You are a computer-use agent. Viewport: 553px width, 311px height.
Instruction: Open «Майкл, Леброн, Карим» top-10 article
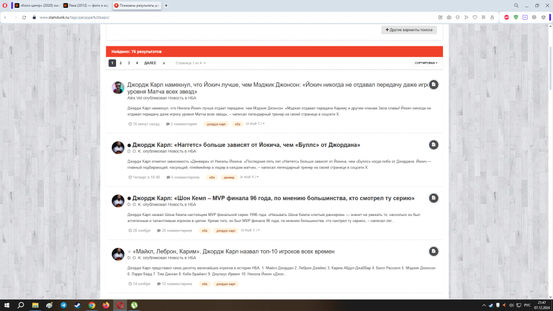[x=233, y=251]
